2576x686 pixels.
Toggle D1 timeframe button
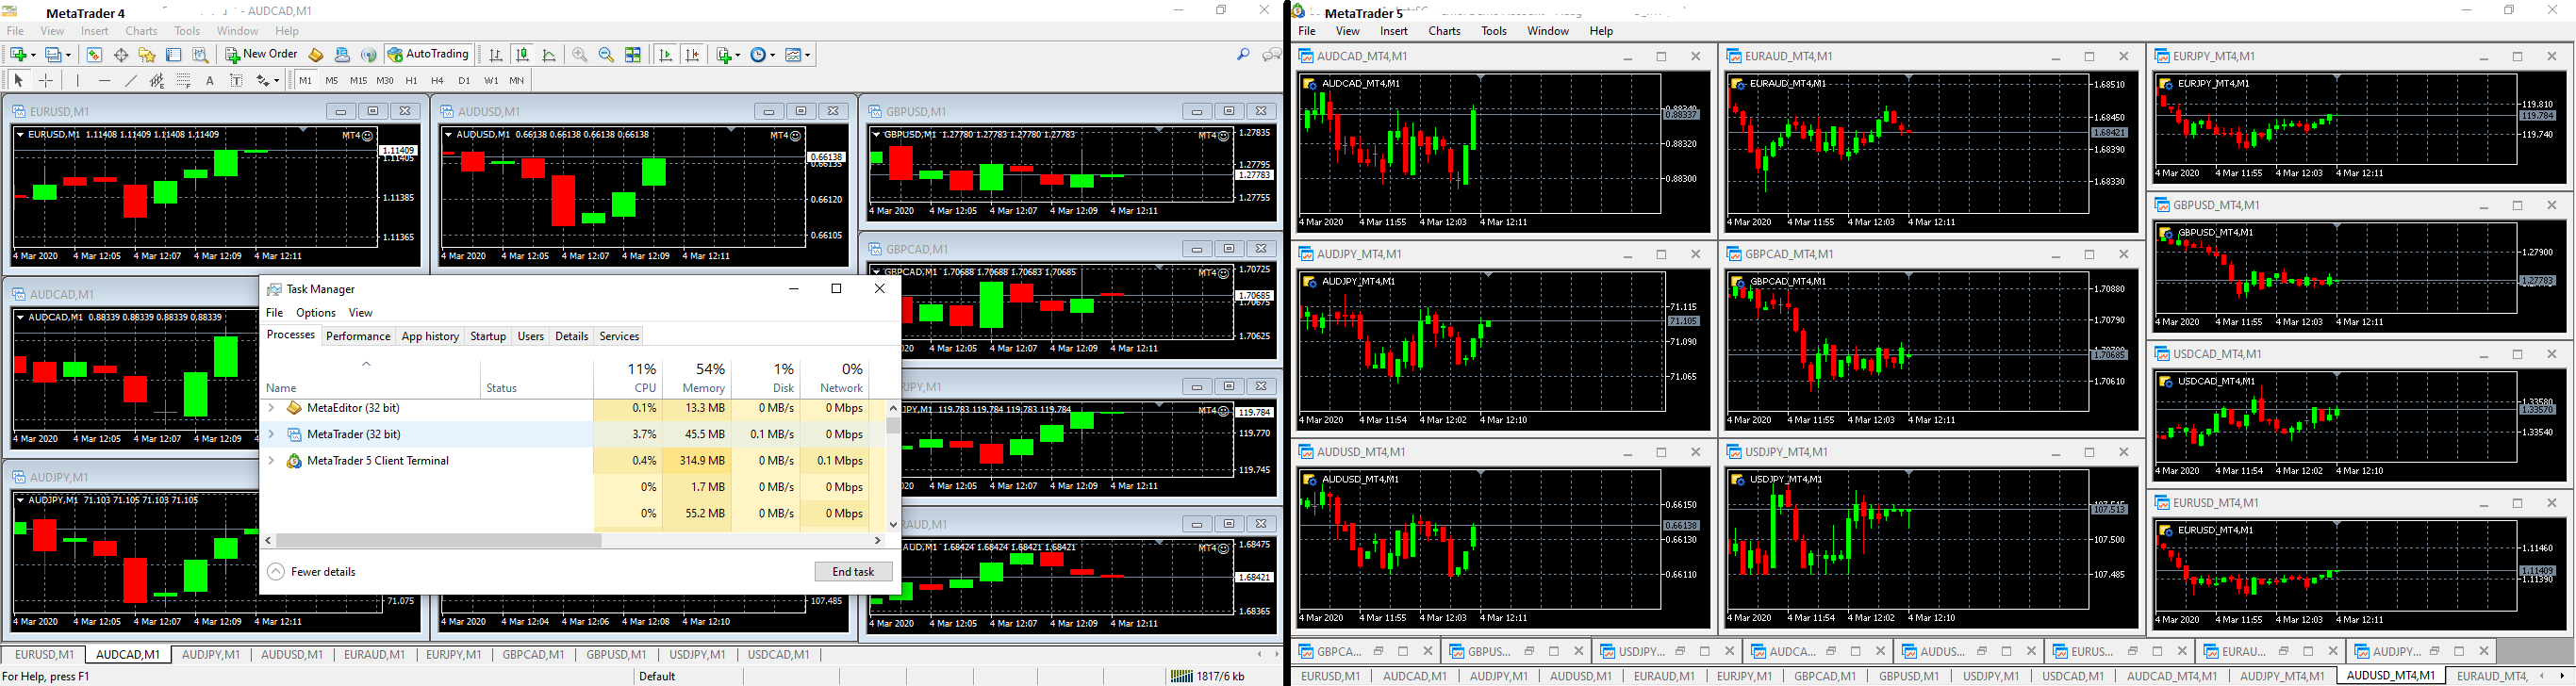pyautogui.click(x=464, y=81)
